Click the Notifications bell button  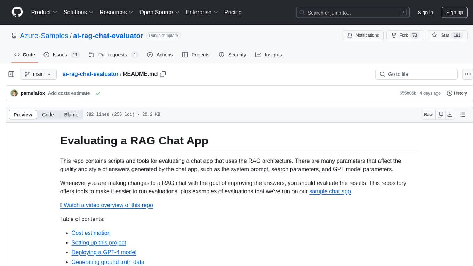pyautogui.click(x=363, y=36)
